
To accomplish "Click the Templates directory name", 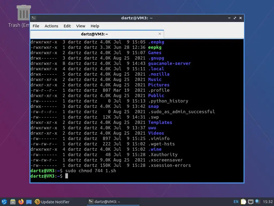I will click(x=160, y=122).
